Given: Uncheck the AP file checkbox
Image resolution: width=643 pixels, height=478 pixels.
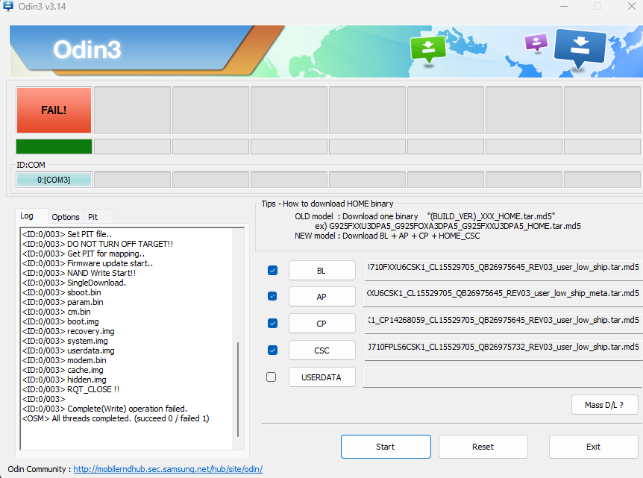Looking at the screenshot, I should [x=272, y=296].
